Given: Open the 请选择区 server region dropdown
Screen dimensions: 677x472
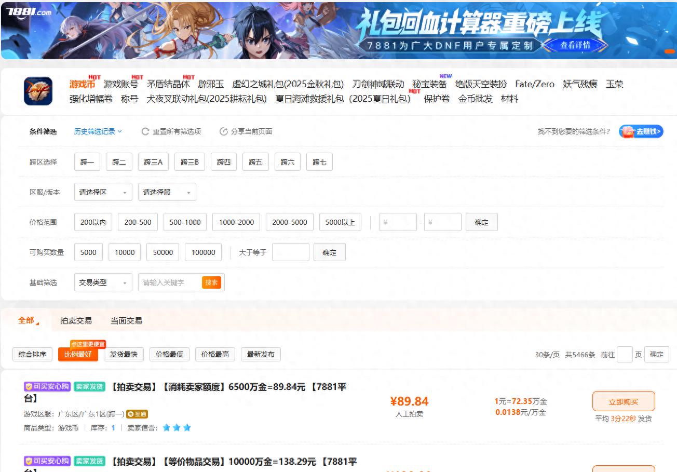Looking at the screenshot, I should (x=103, y=192).
